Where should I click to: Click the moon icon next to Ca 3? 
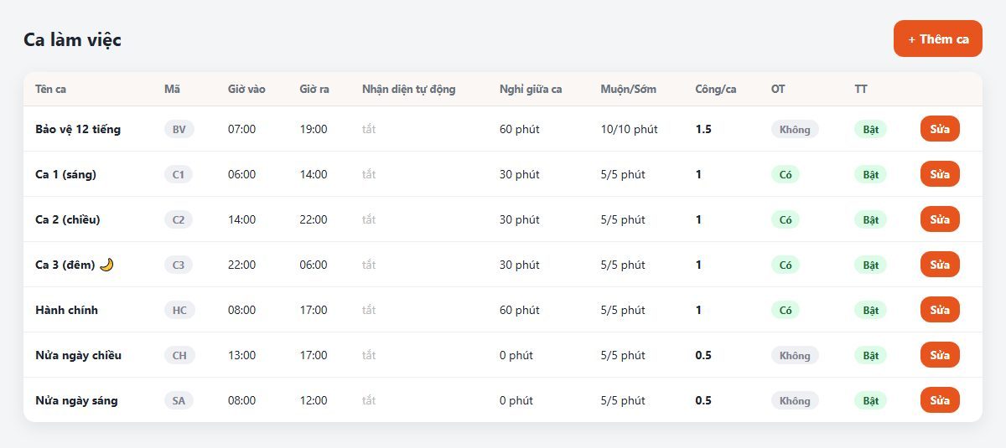pos(106,265)
